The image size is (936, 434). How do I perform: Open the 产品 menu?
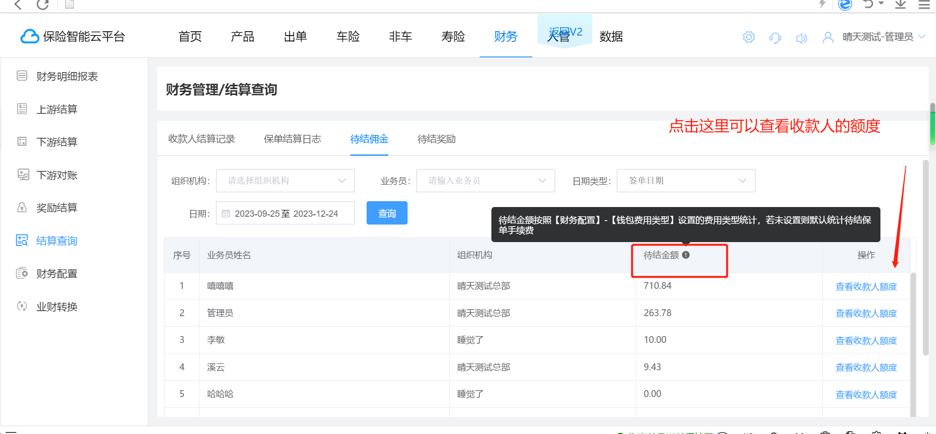click(243, 37)
